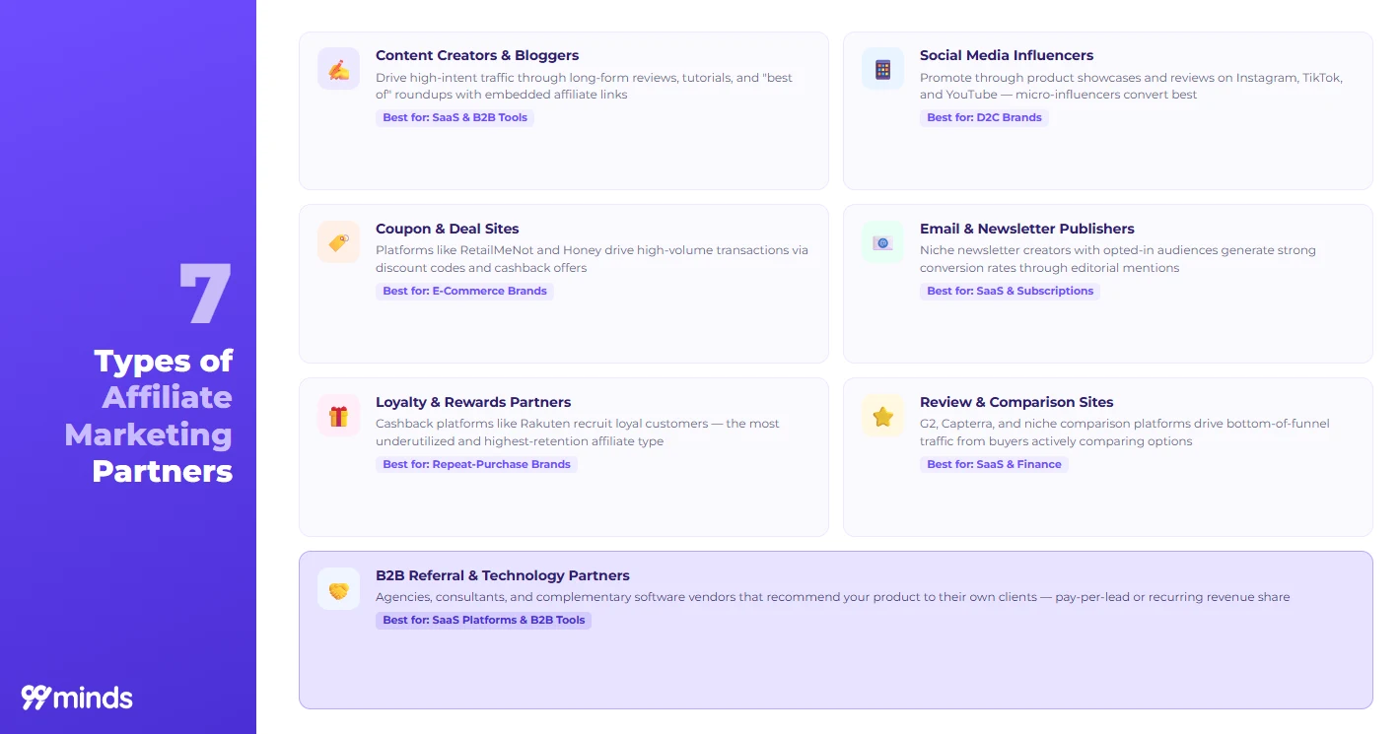
Task: Select the Social Media Influencers heading
Action: click(1007, 55)
